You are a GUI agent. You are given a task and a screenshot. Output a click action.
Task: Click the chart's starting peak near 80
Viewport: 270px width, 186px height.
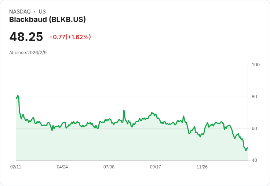tap(18, 96)
